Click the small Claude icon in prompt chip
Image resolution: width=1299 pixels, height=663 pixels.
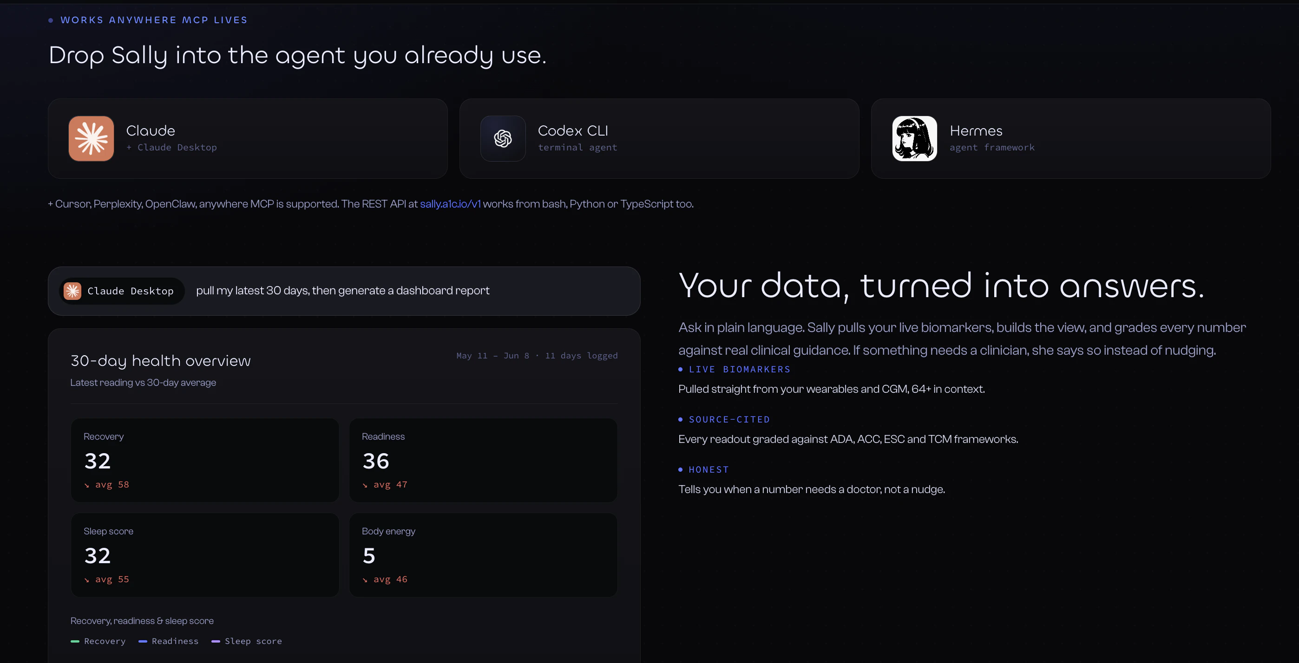tap(72, 291)
